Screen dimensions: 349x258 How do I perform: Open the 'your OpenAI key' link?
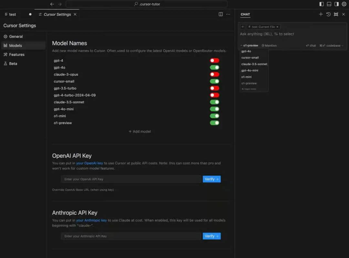pyautogui.click(x=90, y=163)
